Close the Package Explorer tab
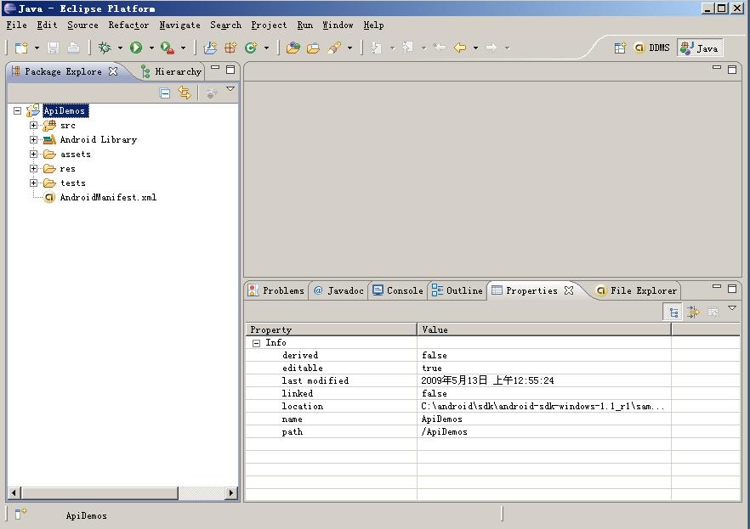This screenshot has width=750, height=529. point(113,71)
